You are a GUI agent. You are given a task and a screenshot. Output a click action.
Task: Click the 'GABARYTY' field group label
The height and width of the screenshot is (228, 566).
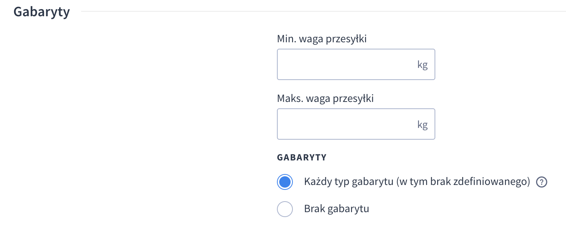pos(302,157)
